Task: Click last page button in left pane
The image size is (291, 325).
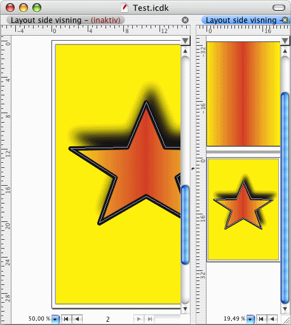Action: click(x=150, y=319)
